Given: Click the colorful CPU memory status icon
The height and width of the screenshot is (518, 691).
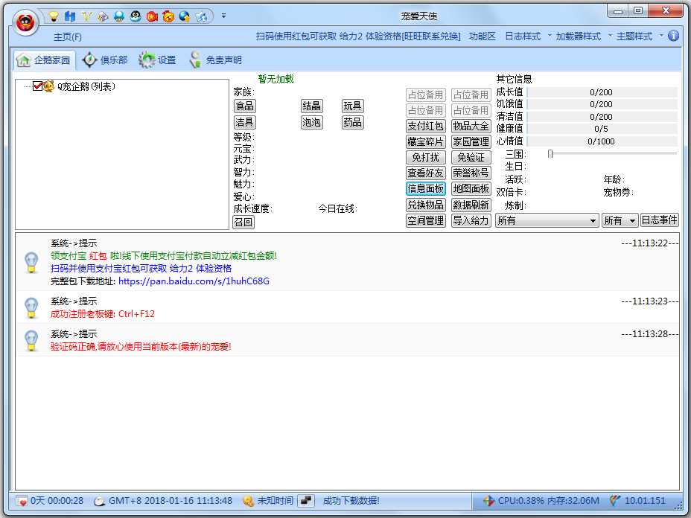Looking at the screenshot, I should [x=488, y=501].
